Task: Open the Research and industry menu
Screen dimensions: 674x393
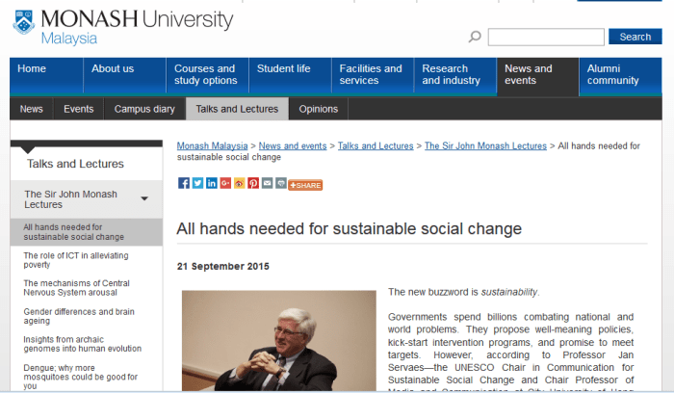Action: tap(454, 75)
